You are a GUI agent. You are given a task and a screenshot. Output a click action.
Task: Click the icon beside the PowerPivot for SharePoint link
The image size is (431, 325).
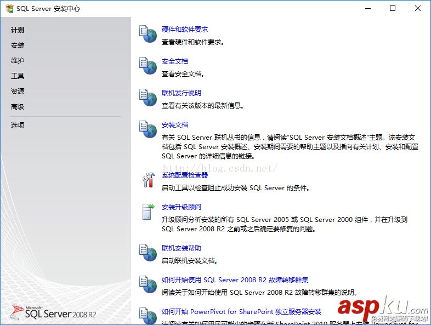pyautogui.click(x=148, y=316)
